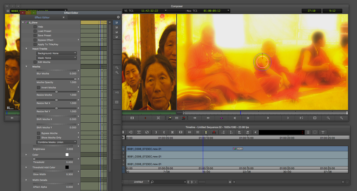
Task: Click the Remove Effect icon in timeline toolbar
Action: (147, 132)
